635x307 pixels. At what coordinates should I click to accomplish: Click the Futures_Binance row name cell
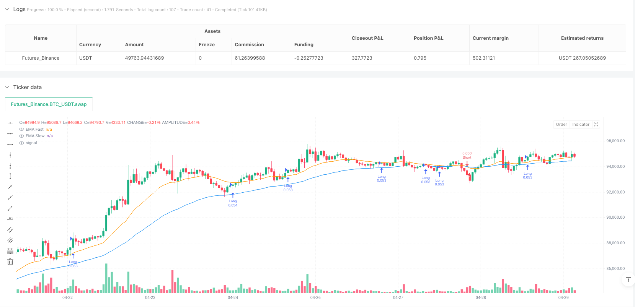point(41,58)
